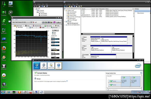Open Mozilla Firefox from the desktop
Image resolution: width=151 pixels, height=99 pixels.
pos(4,50)
